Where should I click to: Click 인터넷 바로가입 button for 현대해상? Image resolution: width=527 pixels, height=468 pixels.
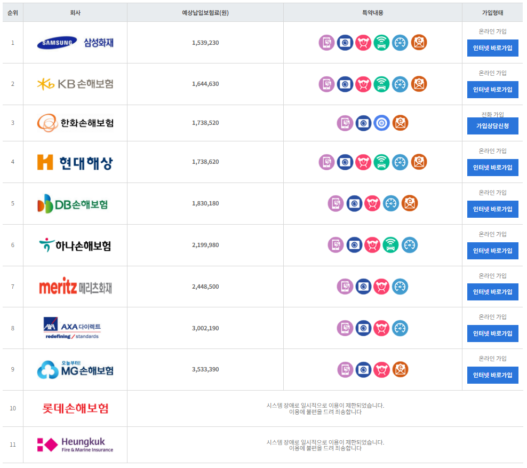click(x=492, y=168)
